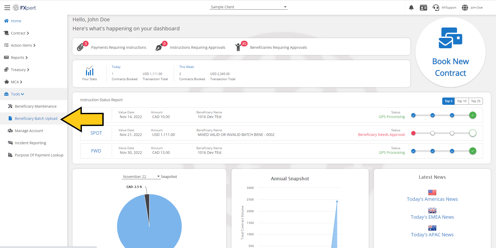
Task: Click the Reports sidebar icon
Action: tap(6, 57)
